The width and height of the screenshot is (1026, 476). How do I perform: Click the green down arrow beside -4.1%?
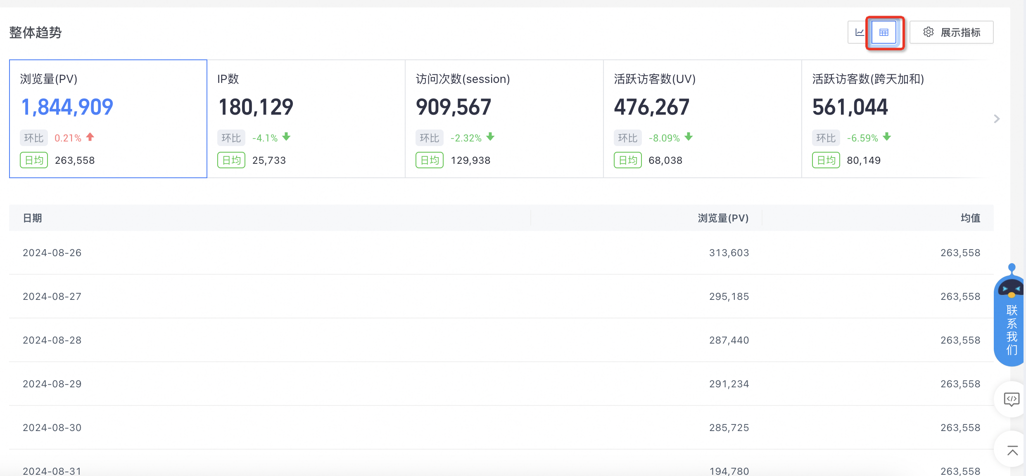pyautogui.click(x=286, y=137)
